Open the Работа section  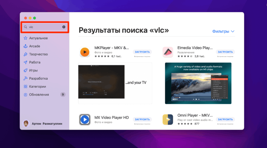(35, 62)
